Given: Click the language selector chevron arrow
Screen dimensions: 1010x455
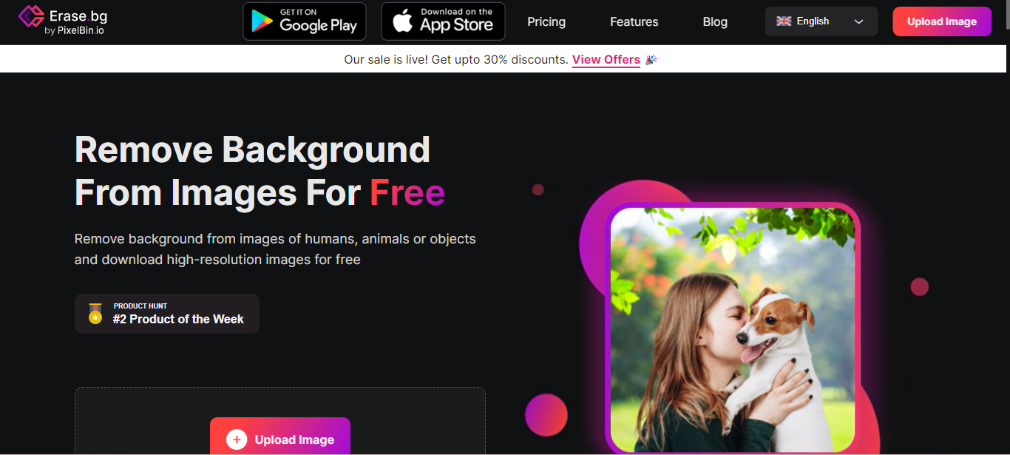Looking at the screenshot, I should coord(858,21).
